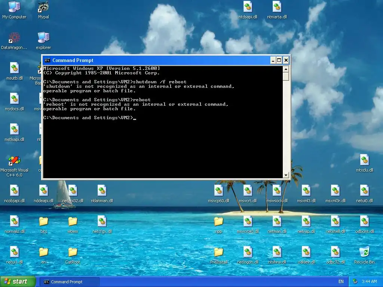Click Command Prompt scrollbar up arrow
Viewport: 383px width, 287px height.
(286, 69)
